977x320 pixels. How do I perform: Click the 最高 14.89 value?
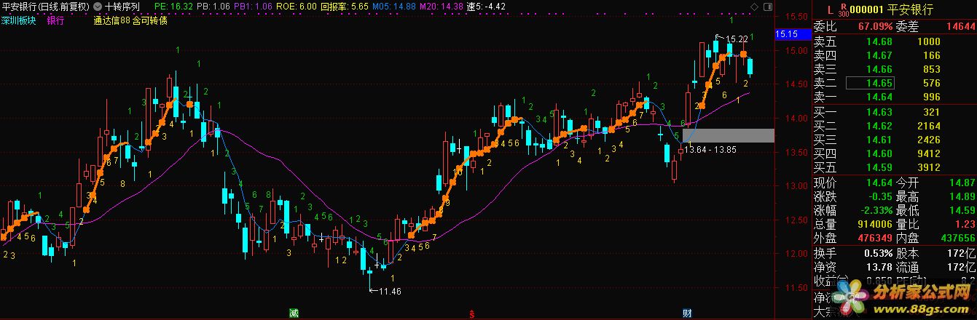[x=962, y=196]
